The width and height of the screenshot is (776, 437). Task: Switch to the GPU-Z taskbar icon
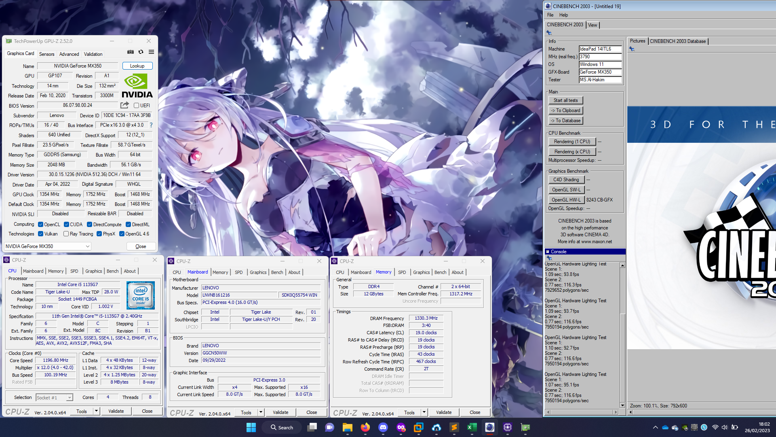(x=525, y=427)
